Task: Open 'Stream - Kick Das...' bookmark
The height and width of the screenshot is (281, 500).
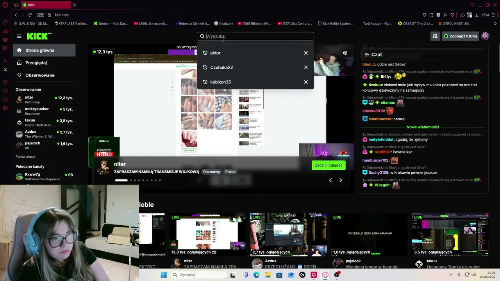Action: [x=111, y=23]
